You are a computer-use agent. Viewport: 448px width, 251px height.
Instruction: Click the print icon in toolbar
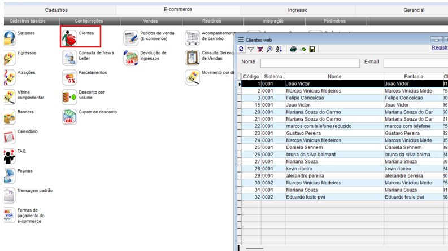pyautogui.click(x=293, y=50)
